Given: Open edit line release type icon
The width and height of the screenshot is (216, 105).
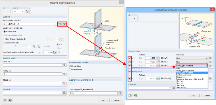Looking at the screenshot, I should pyautogui.click(x=64, y=24).
